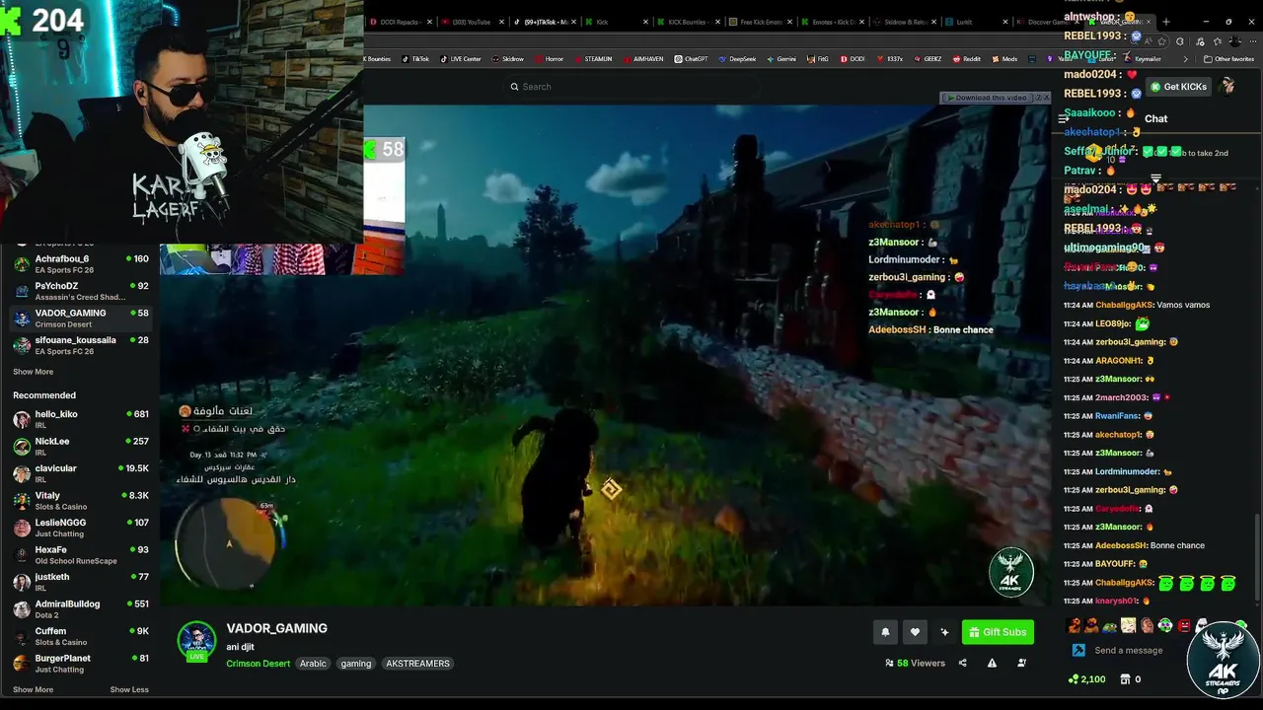Open NickLee in the Recommended channels

click(79, 446)
